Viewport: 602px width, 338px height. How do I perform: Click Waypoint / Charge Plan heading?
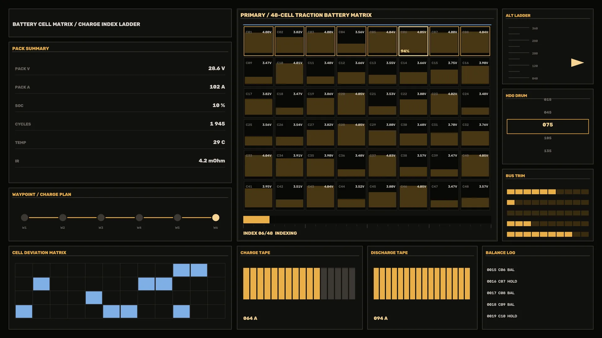(x=42, y=194)
